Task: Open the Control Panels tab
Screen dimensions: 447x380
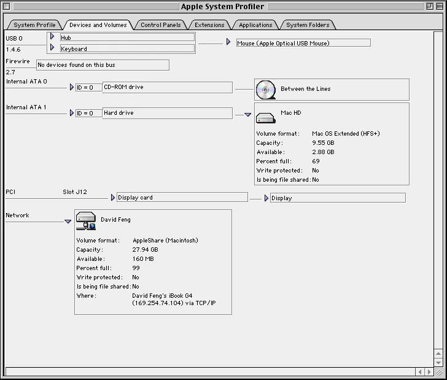Action: tap(161, 25)
